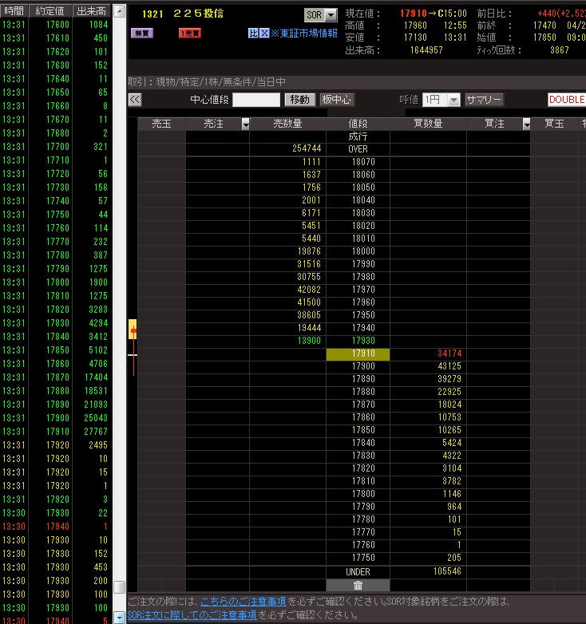The height and width of the screenshot is (624, 586).
Task: Open the ※東証市場情報 link
Action: click(x=303, y=33)
